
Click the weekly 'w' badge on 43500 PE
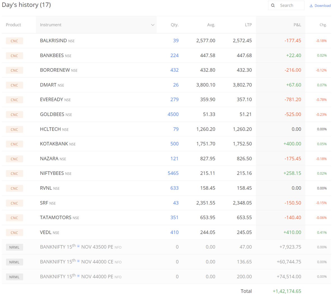pyautogui.click(x=78, y=246)
